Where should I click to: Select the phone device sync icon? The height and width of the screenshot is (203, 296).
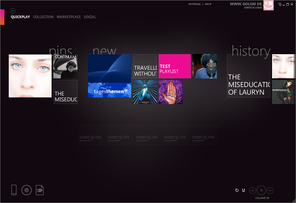click(x=13, y=190)
